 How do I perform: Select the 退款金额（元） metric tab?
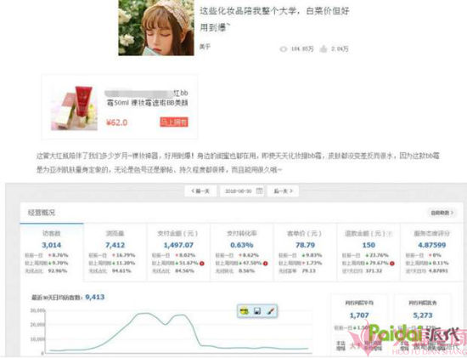(x=369, y=252)
